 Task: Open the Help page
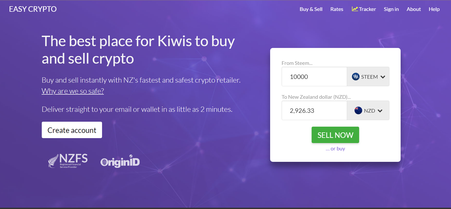point(434,9)
